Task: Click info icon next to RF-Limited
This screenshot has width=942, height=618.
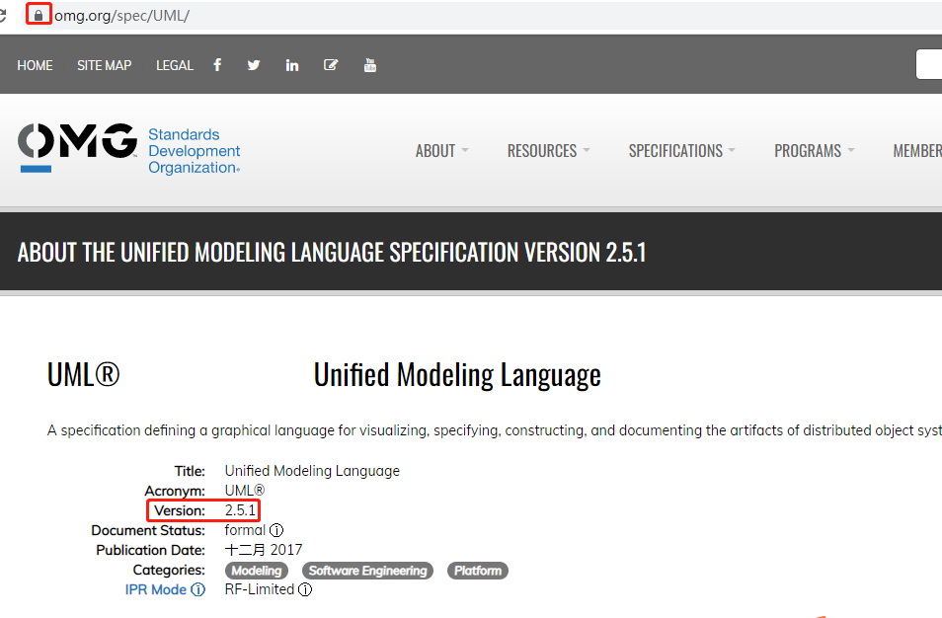Action: click(305, 589)
